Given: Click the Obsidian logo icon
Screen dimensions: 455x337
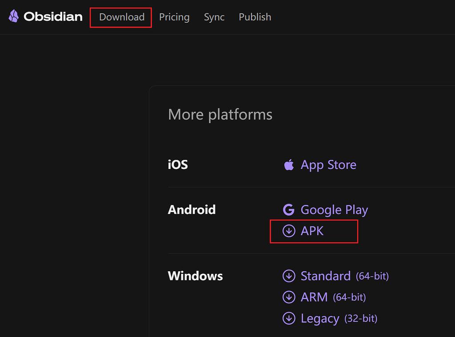Looking at the screenshot, I should coord(13,16).
